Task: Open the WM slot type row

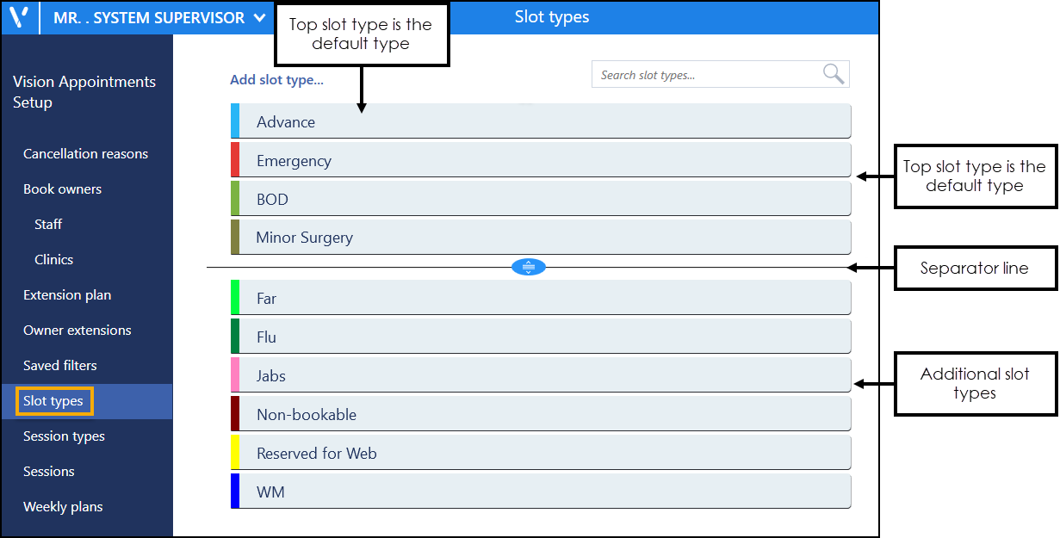Action: pos(542,492)
